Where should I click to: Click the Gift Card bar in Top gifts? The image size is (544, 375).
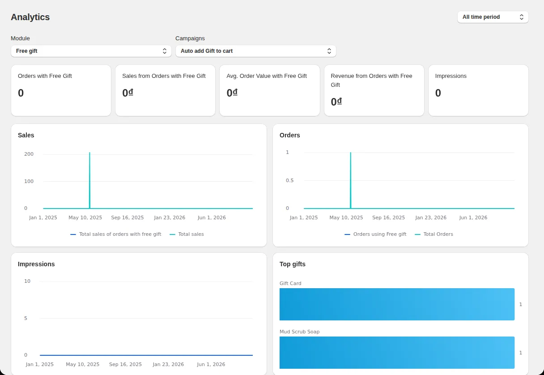pyautogui.click(x=397, y=304)
